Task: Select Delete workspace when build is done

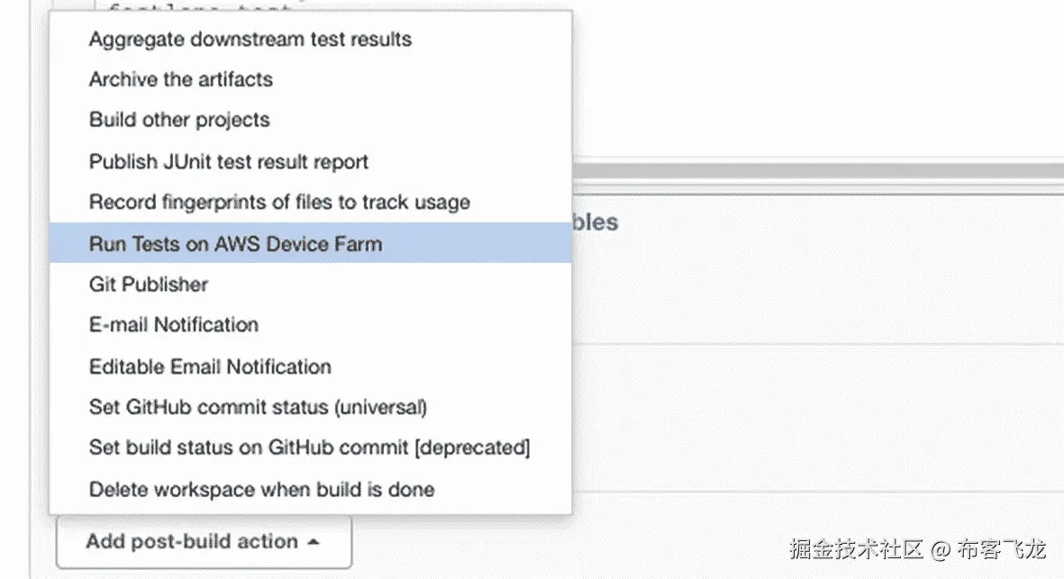Action: click(x=261, y=490)
